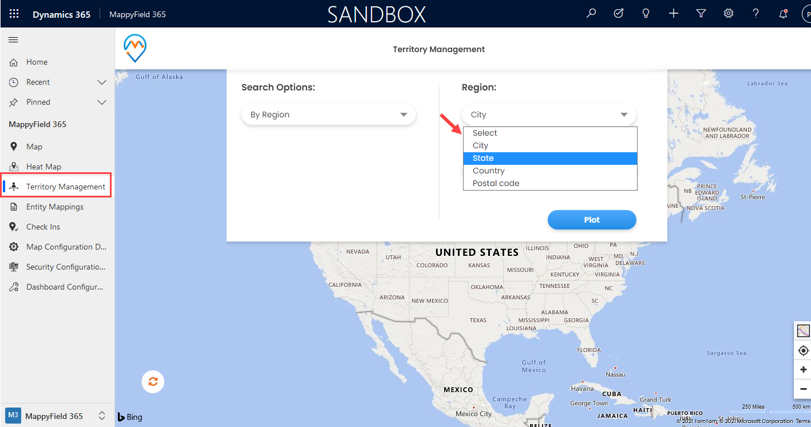Click the Terms link on map

(x=803, y=421)
